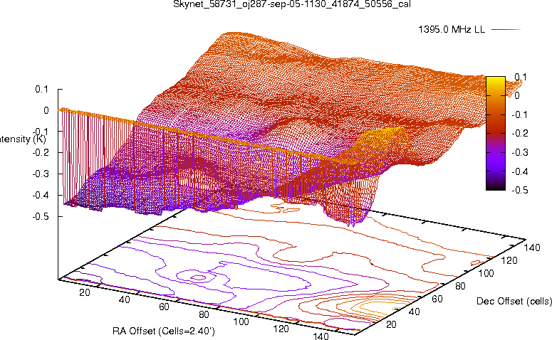
Task: Pick tick 100 on the RA Offset axis
Action: pos(241,322)
